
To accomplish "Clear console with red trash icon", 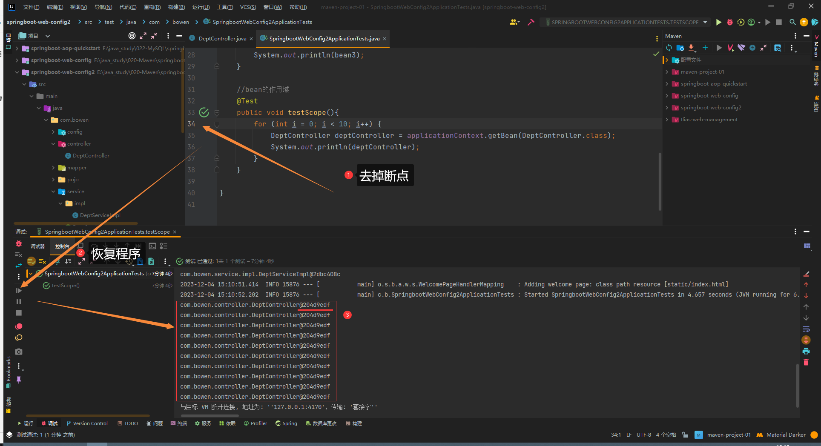I will (806, 362).
